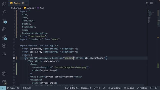Start the Go Live server

129,88
